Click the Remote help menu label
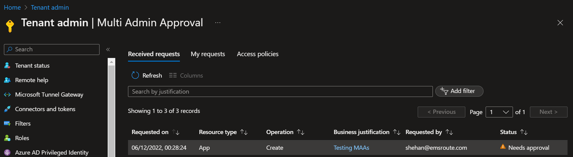The height and width of the screenshot is (157, 573). click(x=32, y=80)
